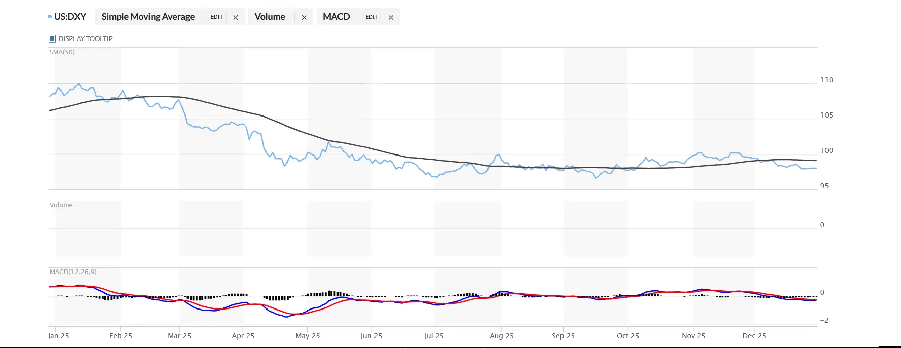The image size is (901, 348).
Task: Remove the Simple Moving Average indicator
Action: [236, 17]
